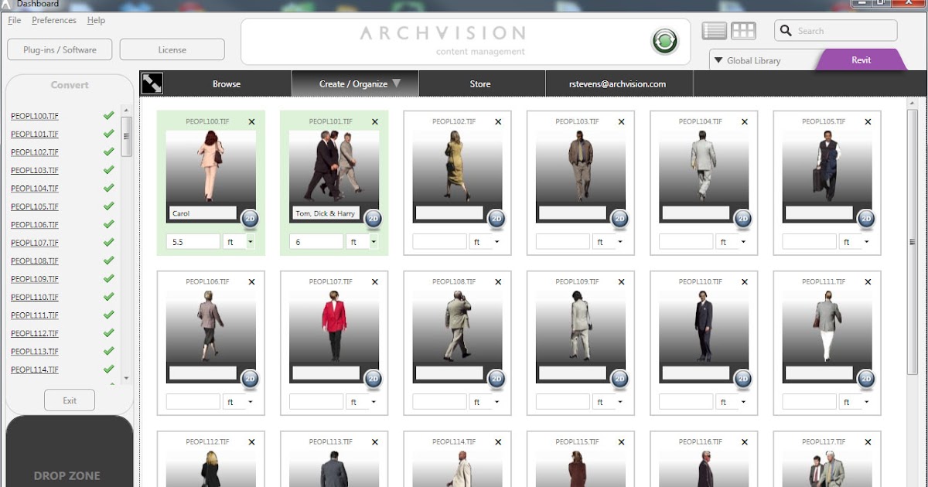This screenshot has height=487, width=928.
Task: Toggle 2D badge on PEOPL105.TIF card
Action: [x=866, y=219]
